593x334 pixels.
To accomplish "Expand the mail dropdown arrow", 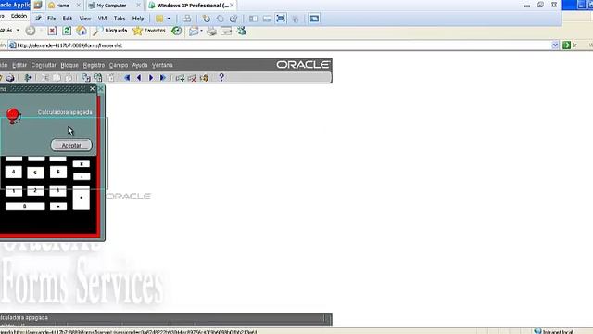I will [x=201, y=31].
